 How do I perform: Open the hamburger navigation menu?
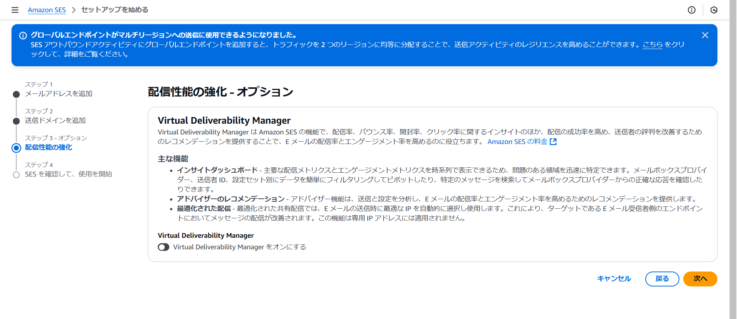(x=15, y=10)
